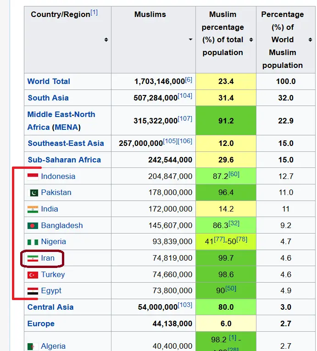The width and height of the screenshot is (317, 351).
Task: Open the Iran country link
Action: 48,258
